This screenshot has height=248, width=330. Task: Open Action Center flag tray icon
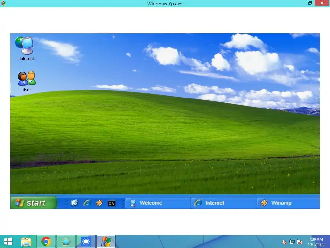point(300,242)
